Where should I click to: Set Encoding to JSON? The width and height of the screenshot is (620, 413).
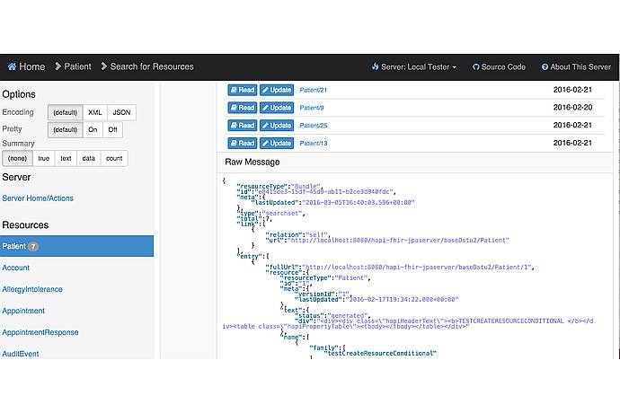click(x=121, y=112)
